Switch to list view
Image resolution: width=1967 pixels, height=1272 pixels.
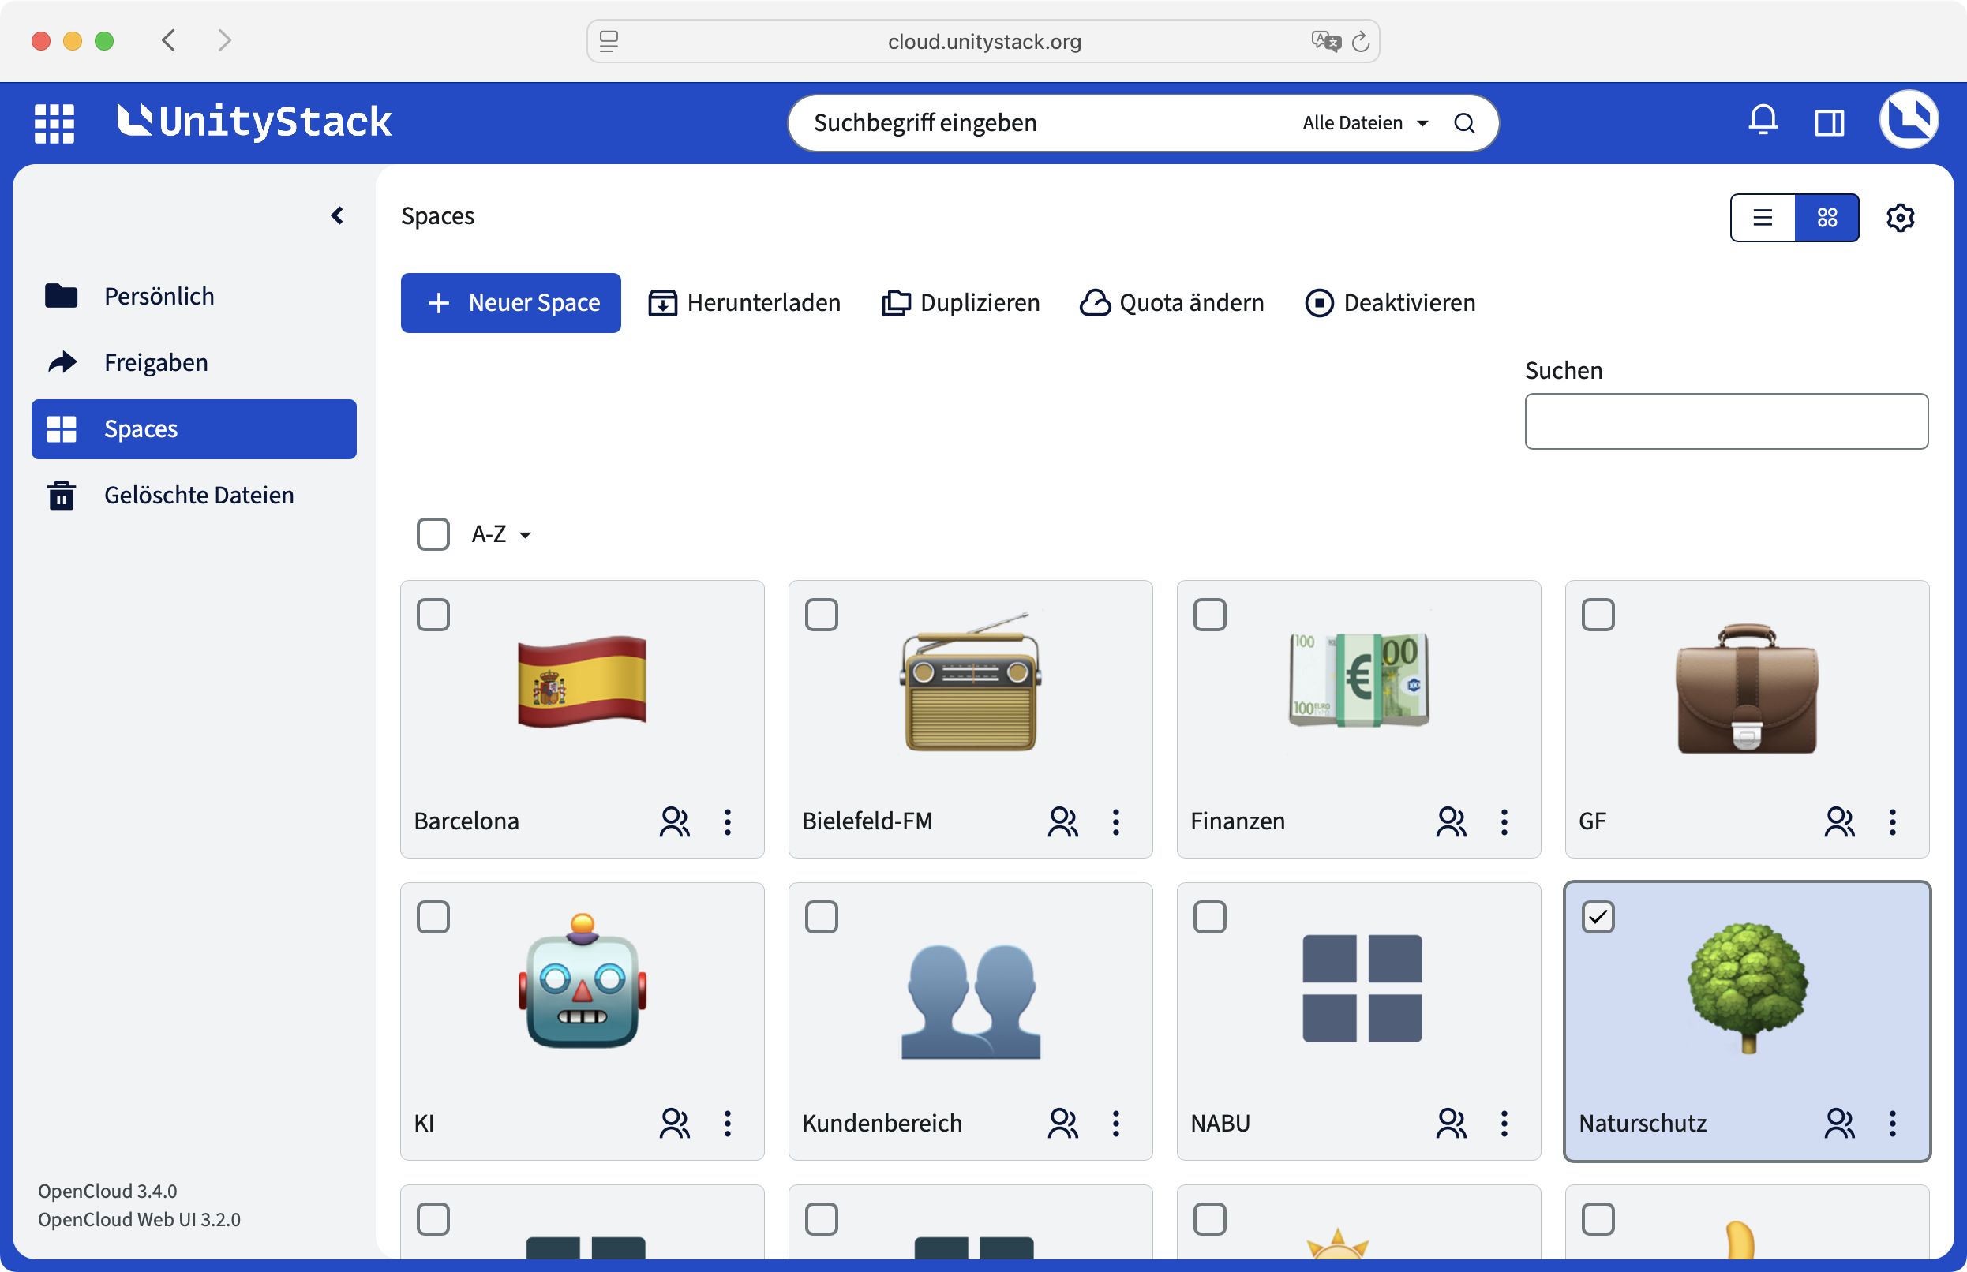click(x=1762, y=217)
